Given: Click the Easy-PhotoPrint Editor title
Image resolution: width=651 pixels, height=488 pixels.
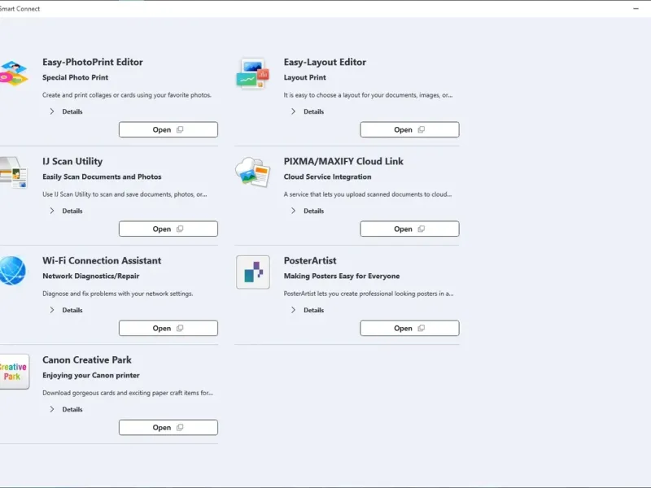Looking at the screenshot, I should click(x=93, y=63).
